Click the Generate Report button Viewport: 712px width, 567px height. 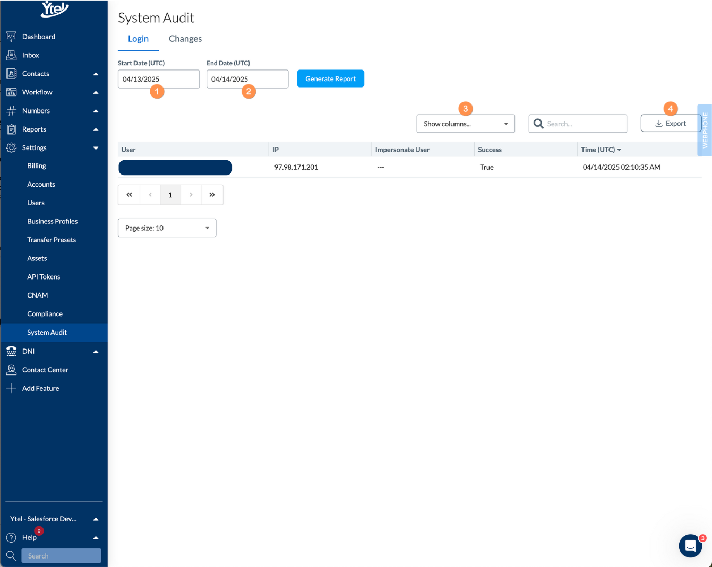[x=330, y=78]
